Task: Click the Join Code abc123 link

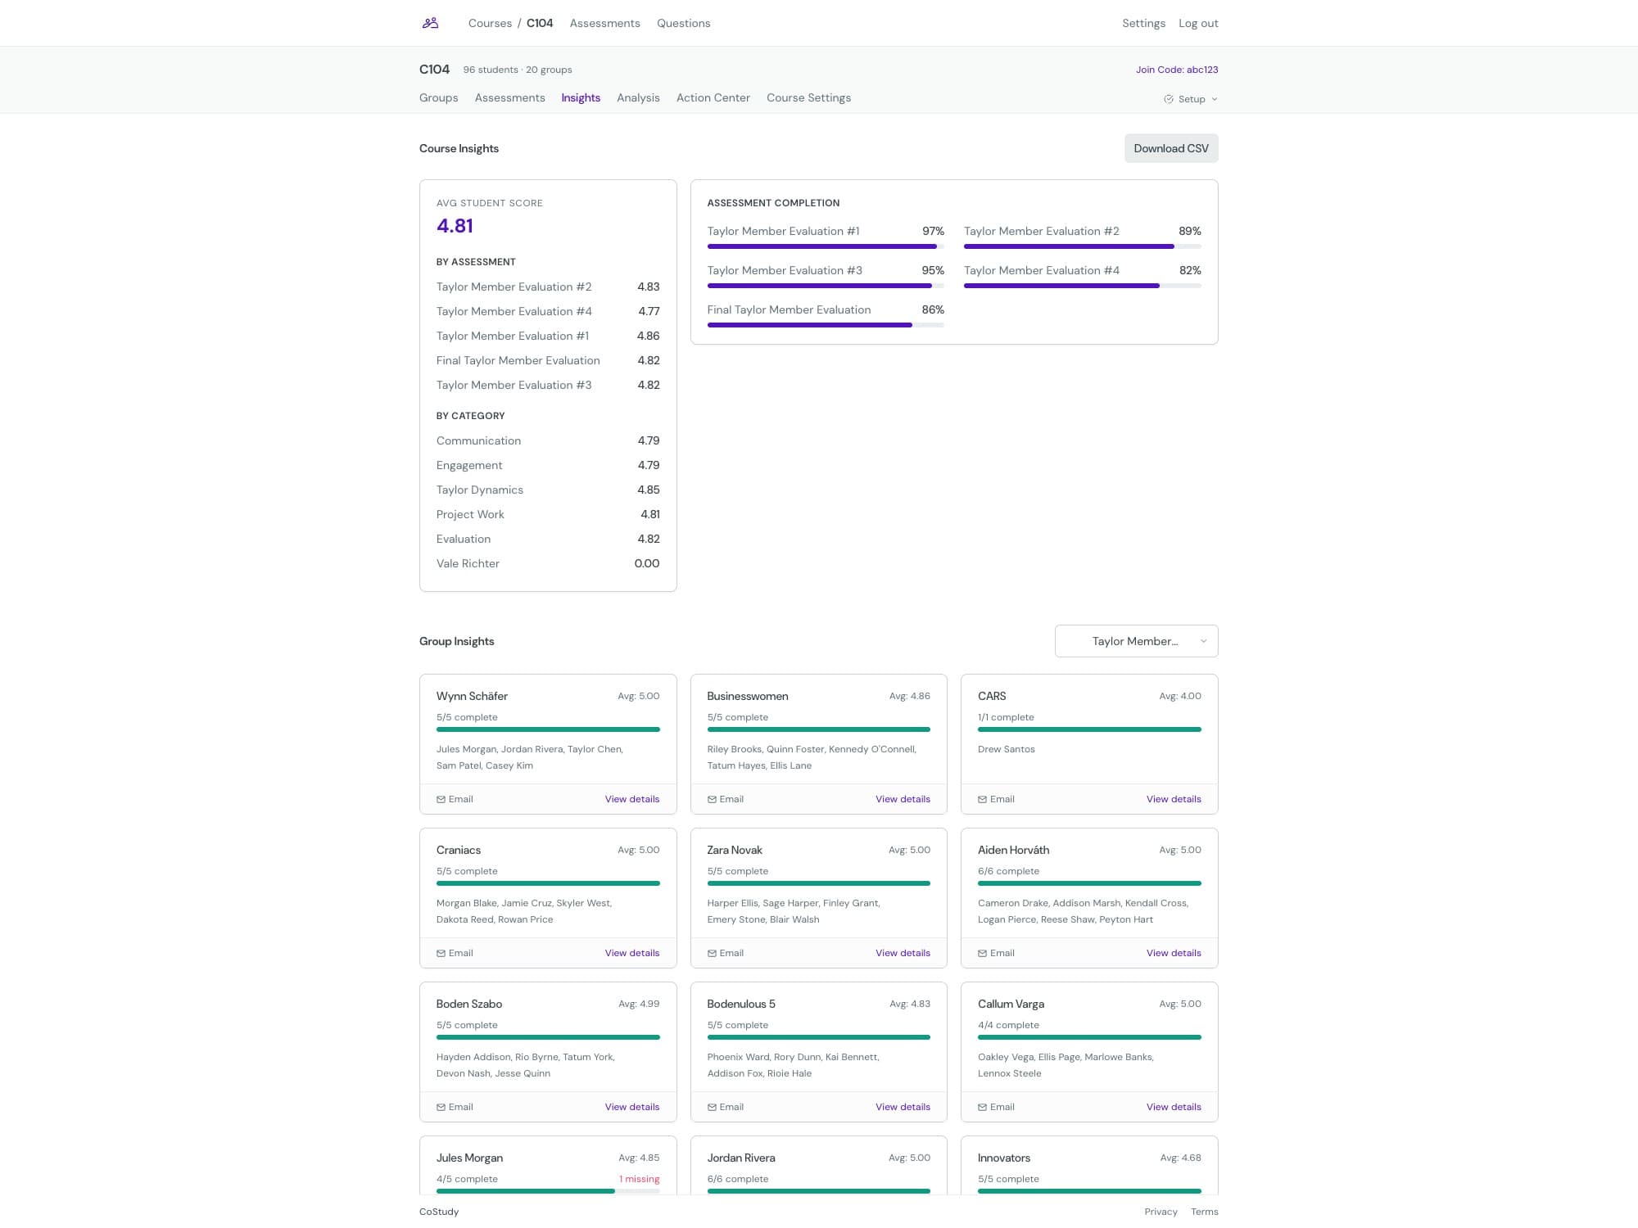Action: pos(1176,70)
